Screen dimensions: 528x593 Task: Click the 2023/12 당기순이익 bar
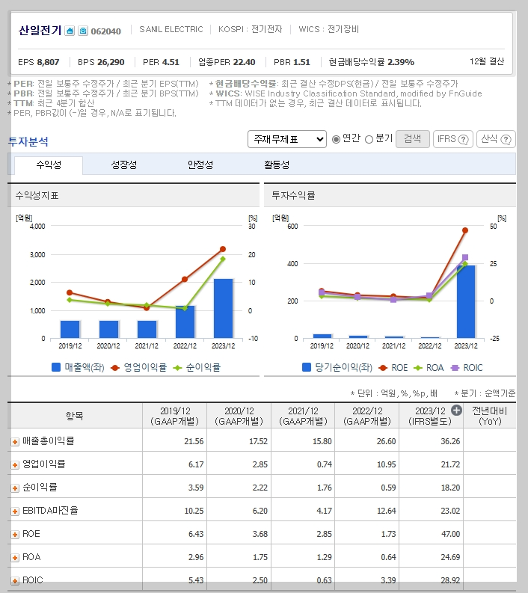click(466, 302)
